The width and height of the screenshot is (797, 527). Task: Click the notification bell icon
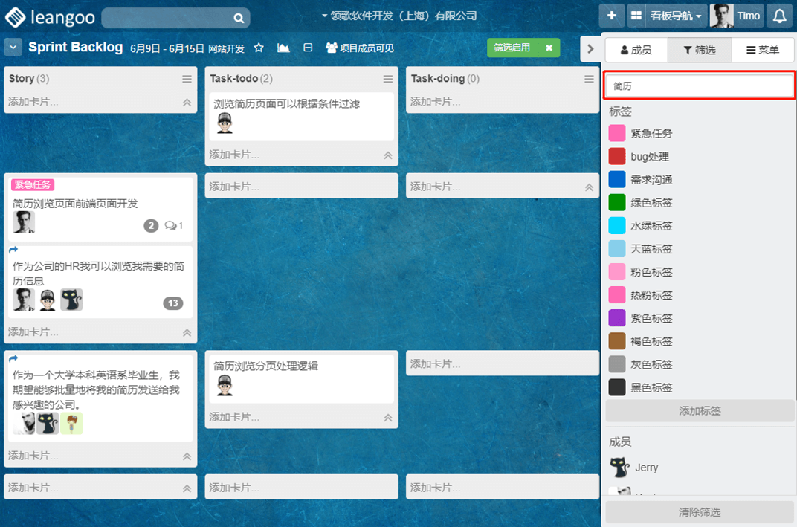778,16
